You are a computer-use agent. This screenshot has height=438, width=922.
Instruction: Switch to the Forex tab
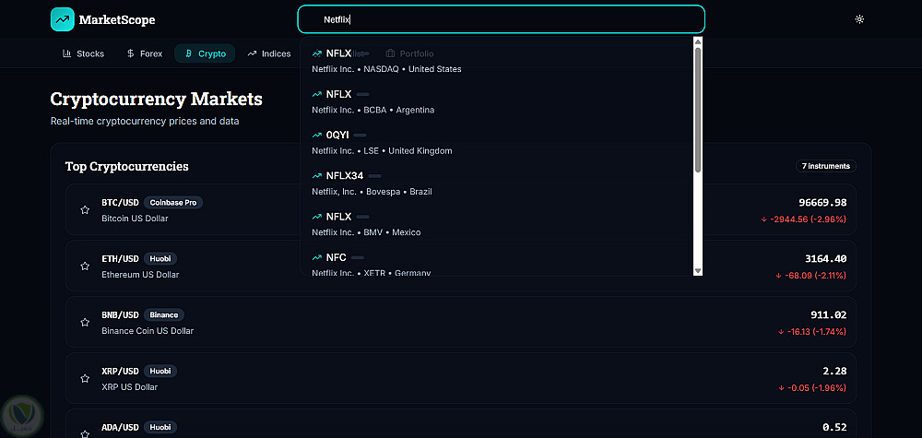coord(144,53)
